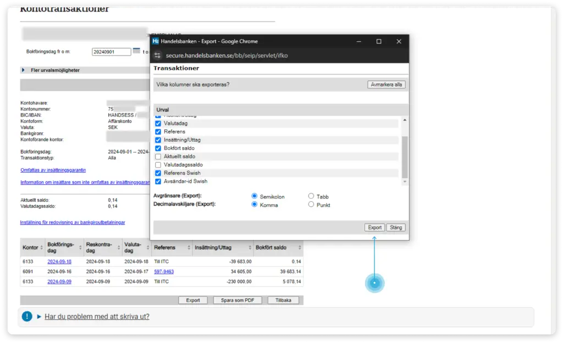Select Semikolon as the export delimiter

pos(254,196)
